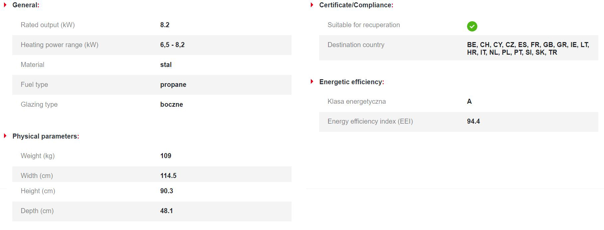
Task: Click the Material value stal
Action: point(166,65)
